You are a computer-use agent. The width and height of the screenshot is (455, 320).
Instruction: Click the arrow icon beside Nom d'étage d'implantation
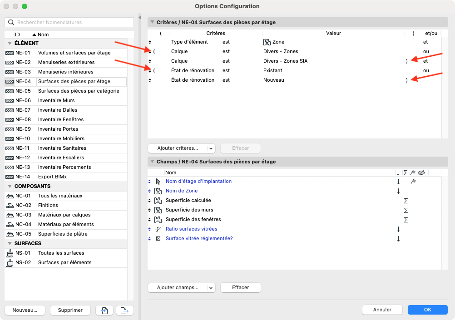158,182
